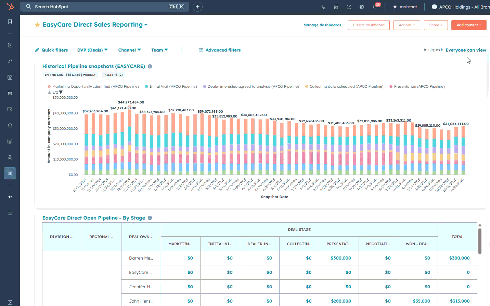Click Manage dashboards link
490x306 pixels.
(x=322, y=25)
